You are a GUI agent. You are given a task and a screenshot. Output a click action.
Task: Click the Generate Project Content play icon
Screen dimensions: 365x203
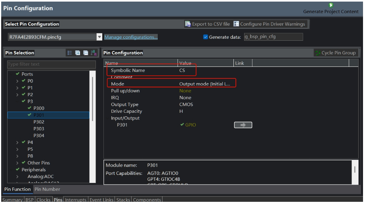[x=331, y=5]
